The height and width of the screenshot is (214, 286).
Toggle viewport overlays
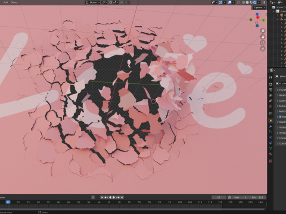(229, 2)
